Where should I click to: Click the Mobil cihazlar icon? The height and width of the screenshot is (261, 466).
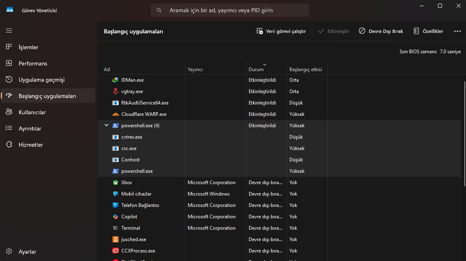(116, 194)
